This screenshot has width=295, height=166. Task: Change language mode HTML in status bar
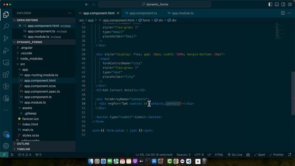point(219,155)
